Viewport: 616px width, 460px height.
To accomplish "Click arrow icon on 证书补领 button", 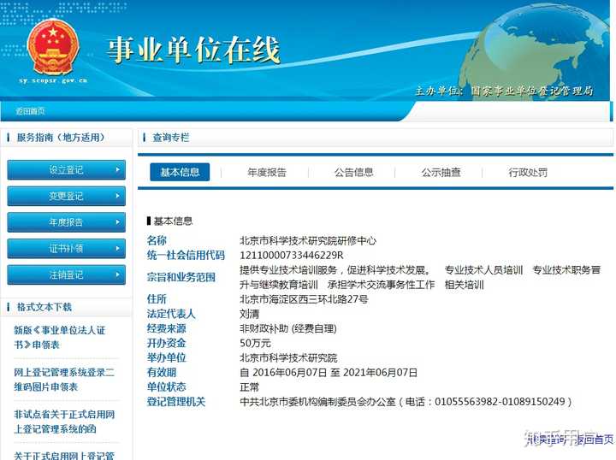I will pyautogui.click(x=117, y=249).
